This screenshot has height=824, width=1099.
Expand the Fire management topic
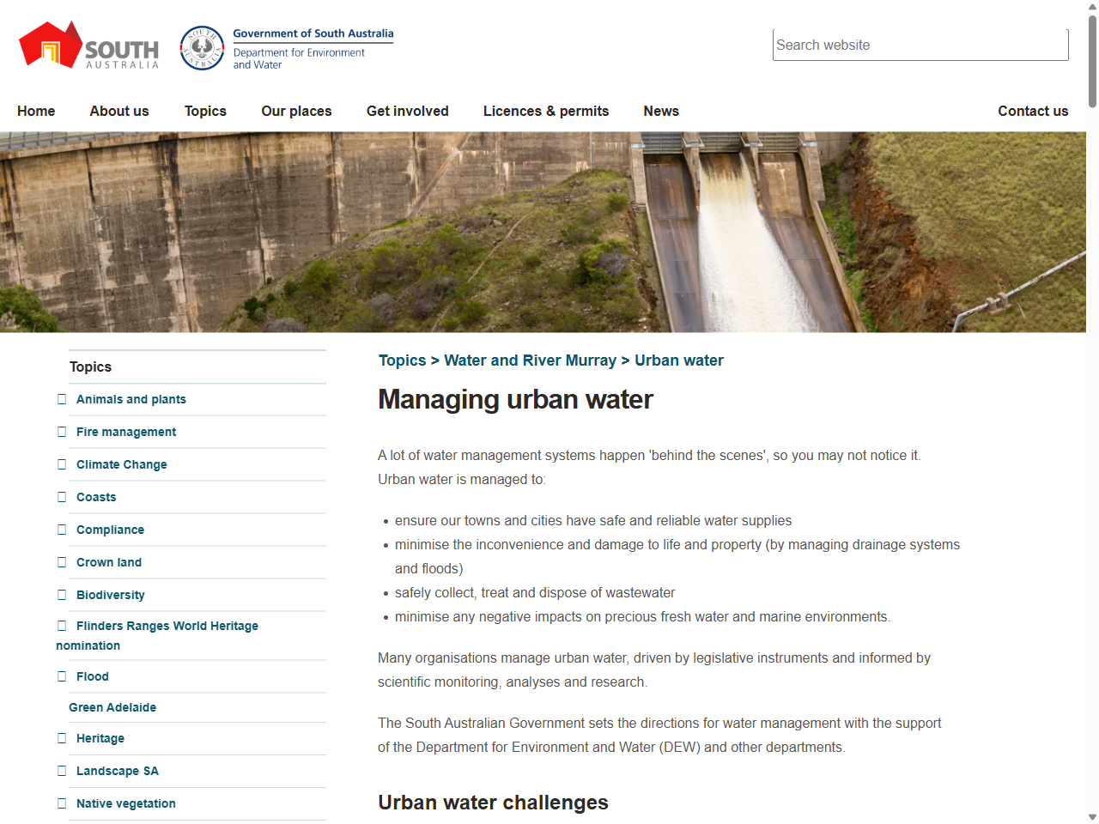point(62,432)
